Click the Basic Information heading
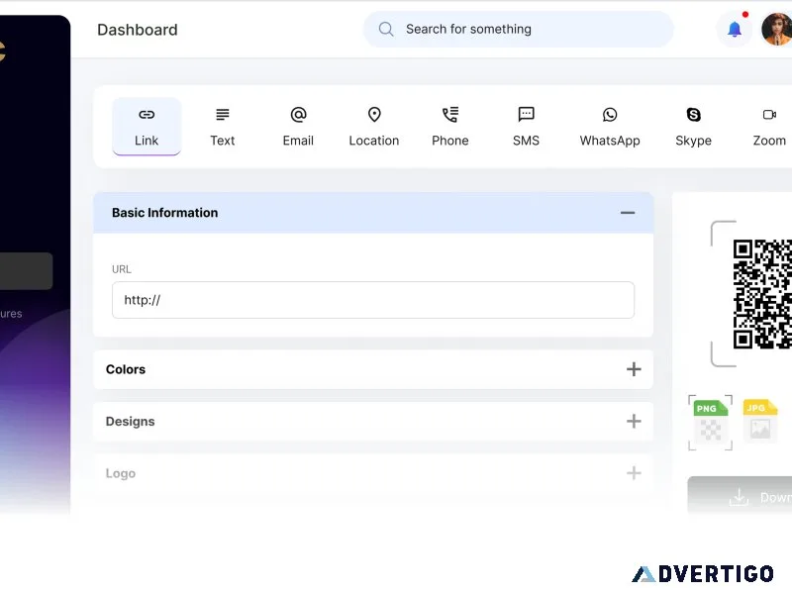This screenshot has width=792, height=594. 164,213
